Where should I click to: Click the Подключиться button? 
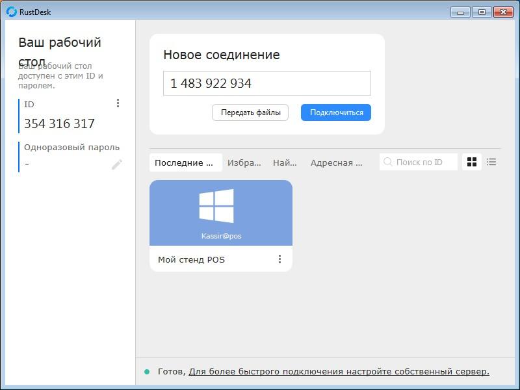point(336,112)
